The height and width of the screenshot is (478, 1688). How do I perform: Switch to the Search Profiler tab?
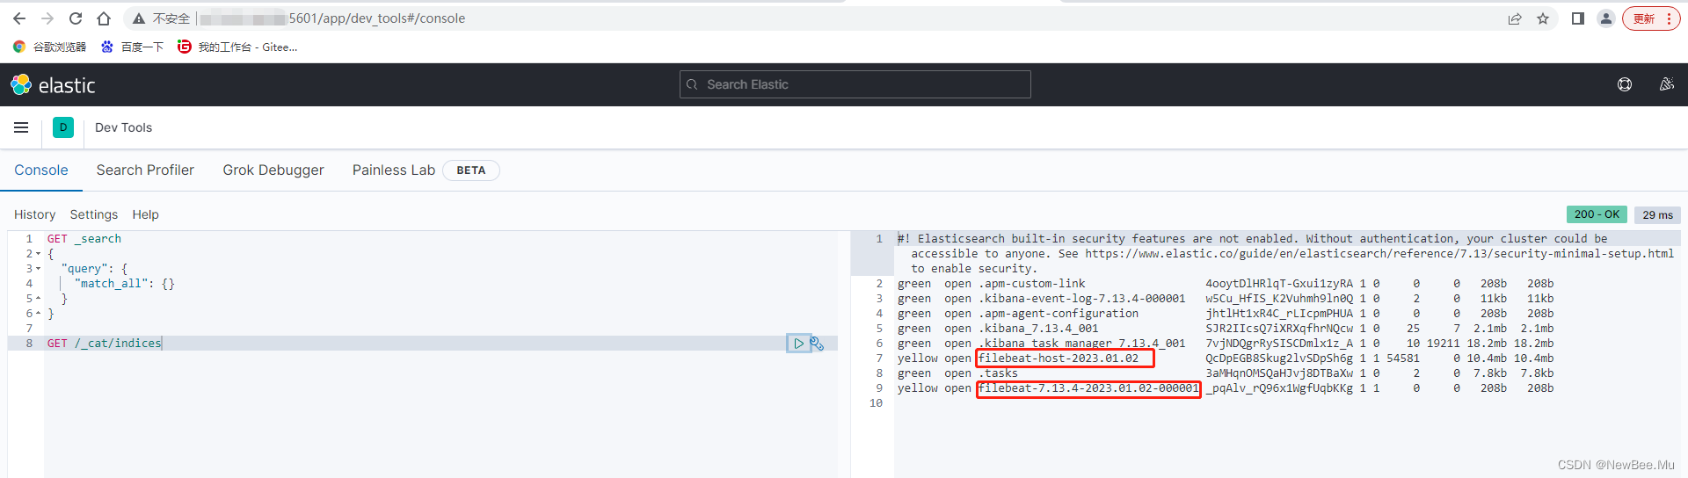[x=145, y=170]
